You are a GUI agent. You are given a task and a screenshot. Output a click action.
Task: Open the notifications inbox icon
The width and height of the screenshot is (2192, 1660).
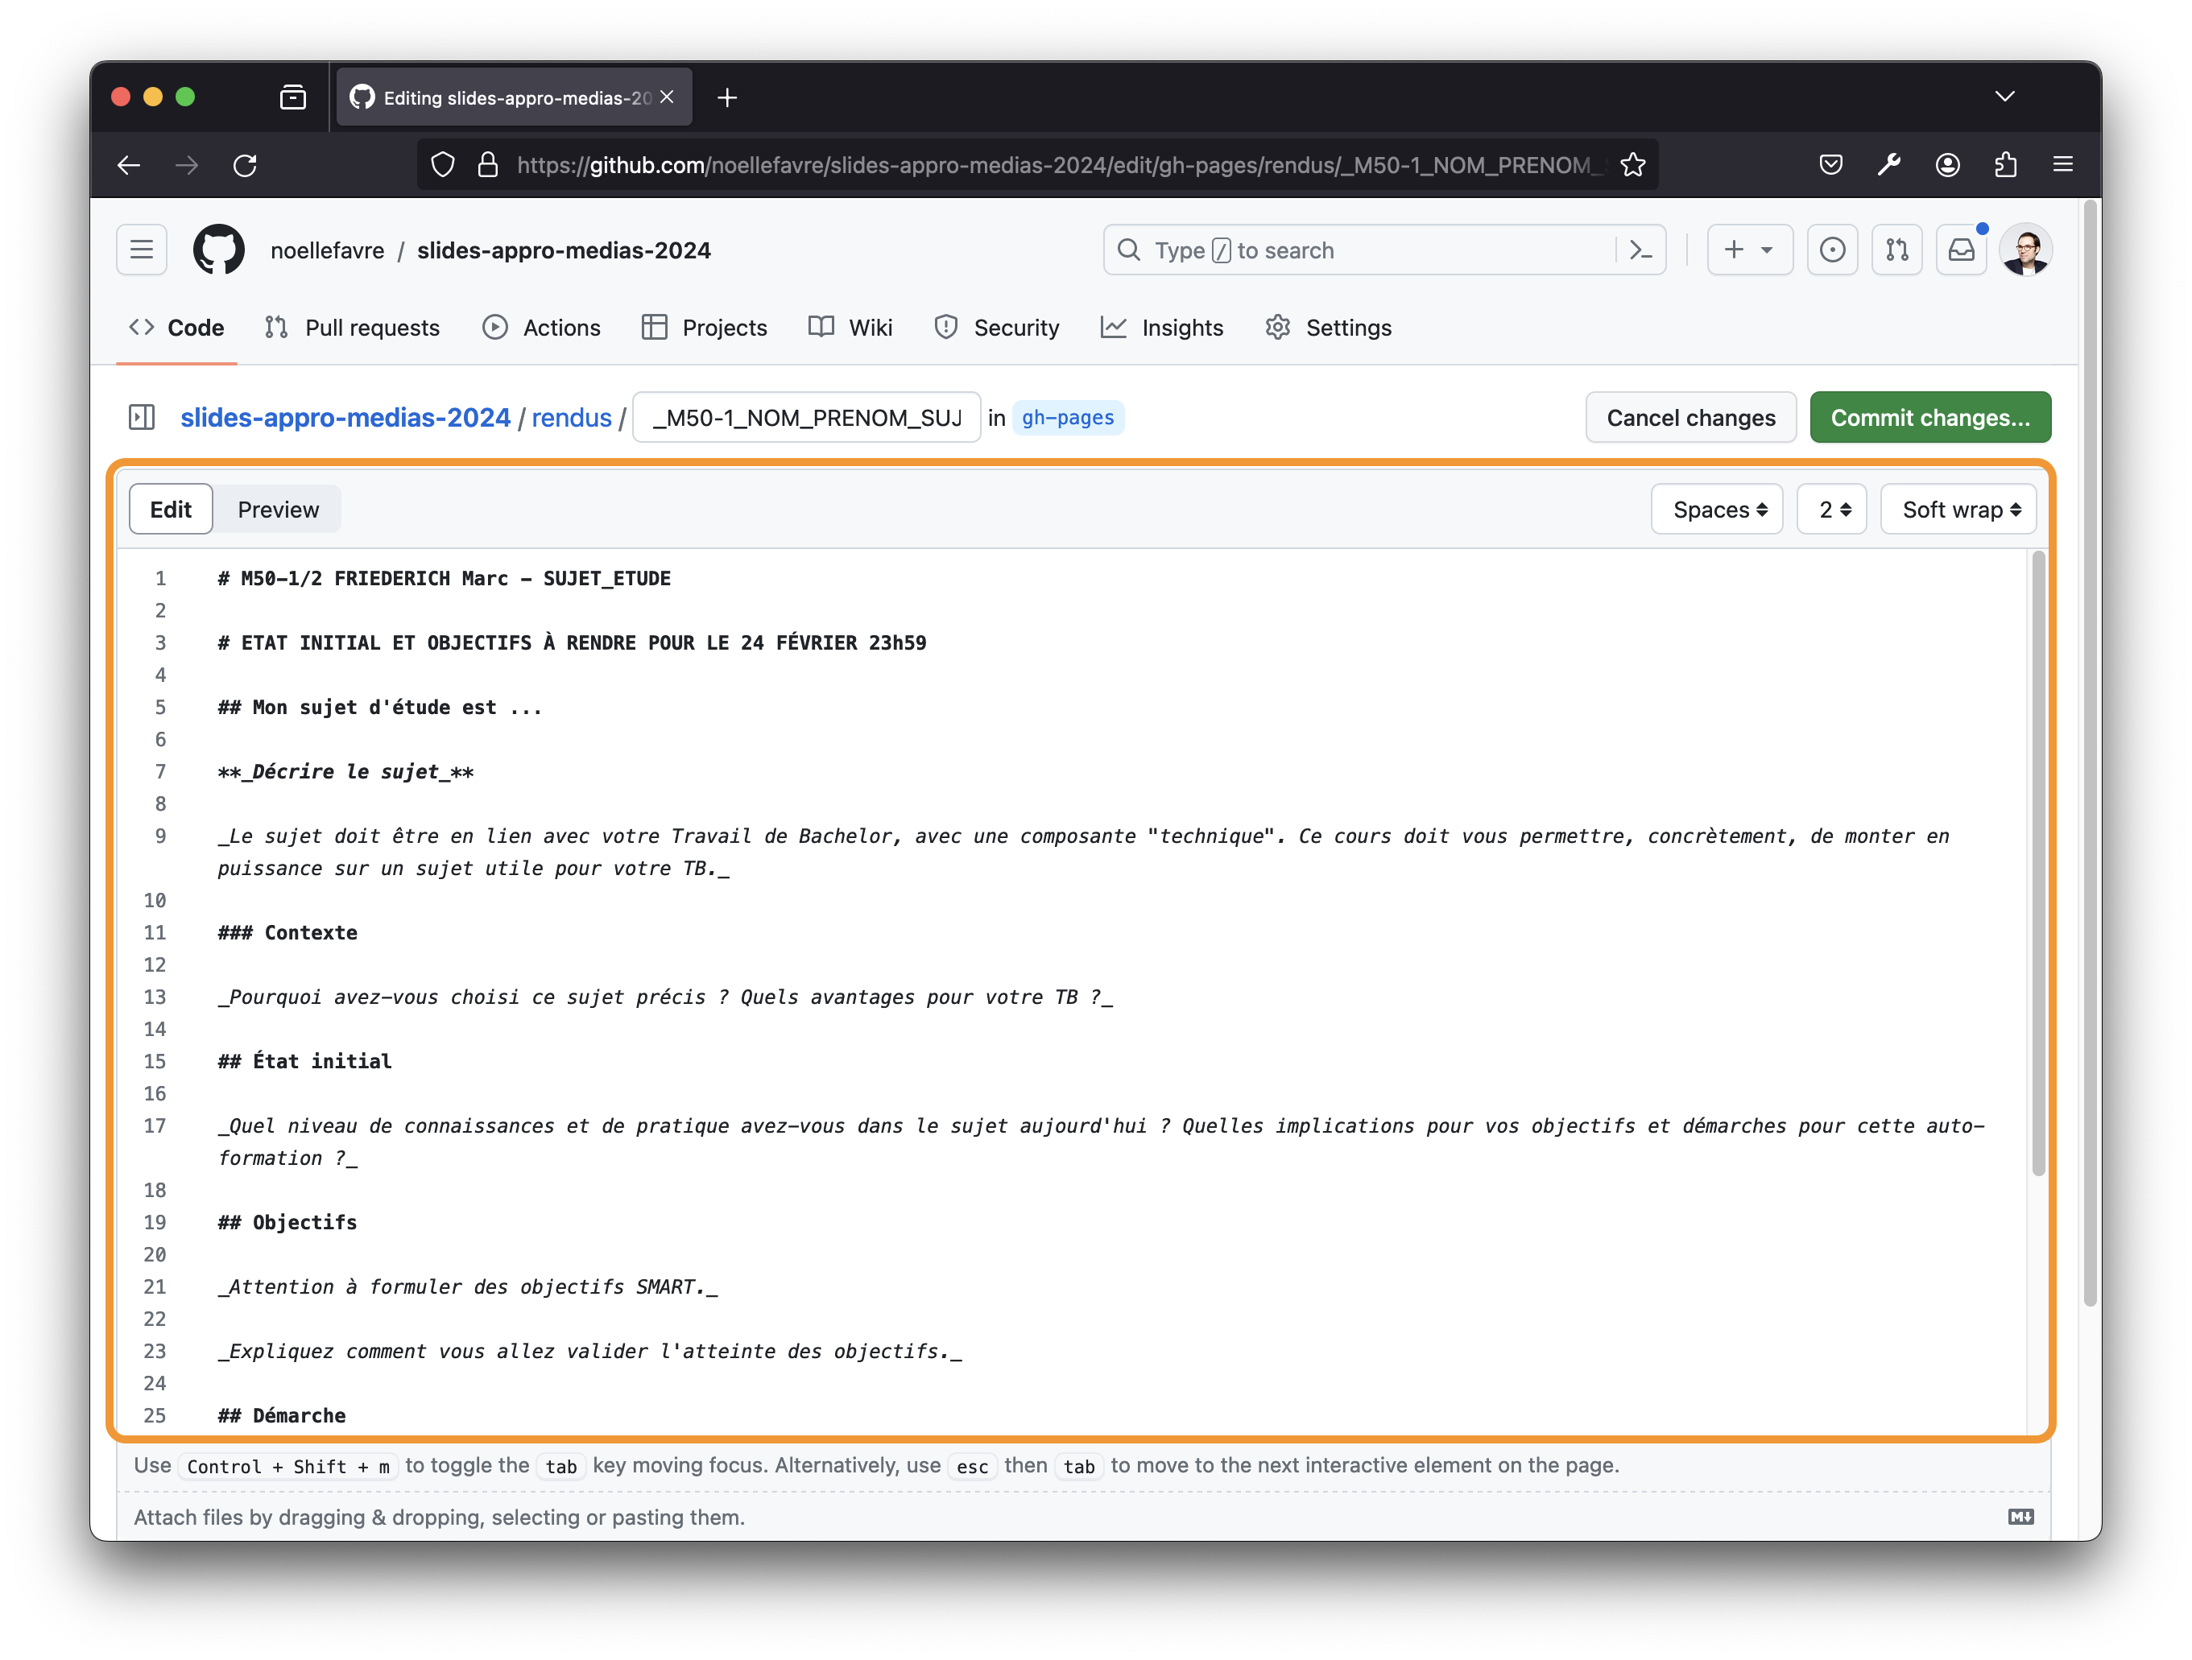pos(1960,250)
